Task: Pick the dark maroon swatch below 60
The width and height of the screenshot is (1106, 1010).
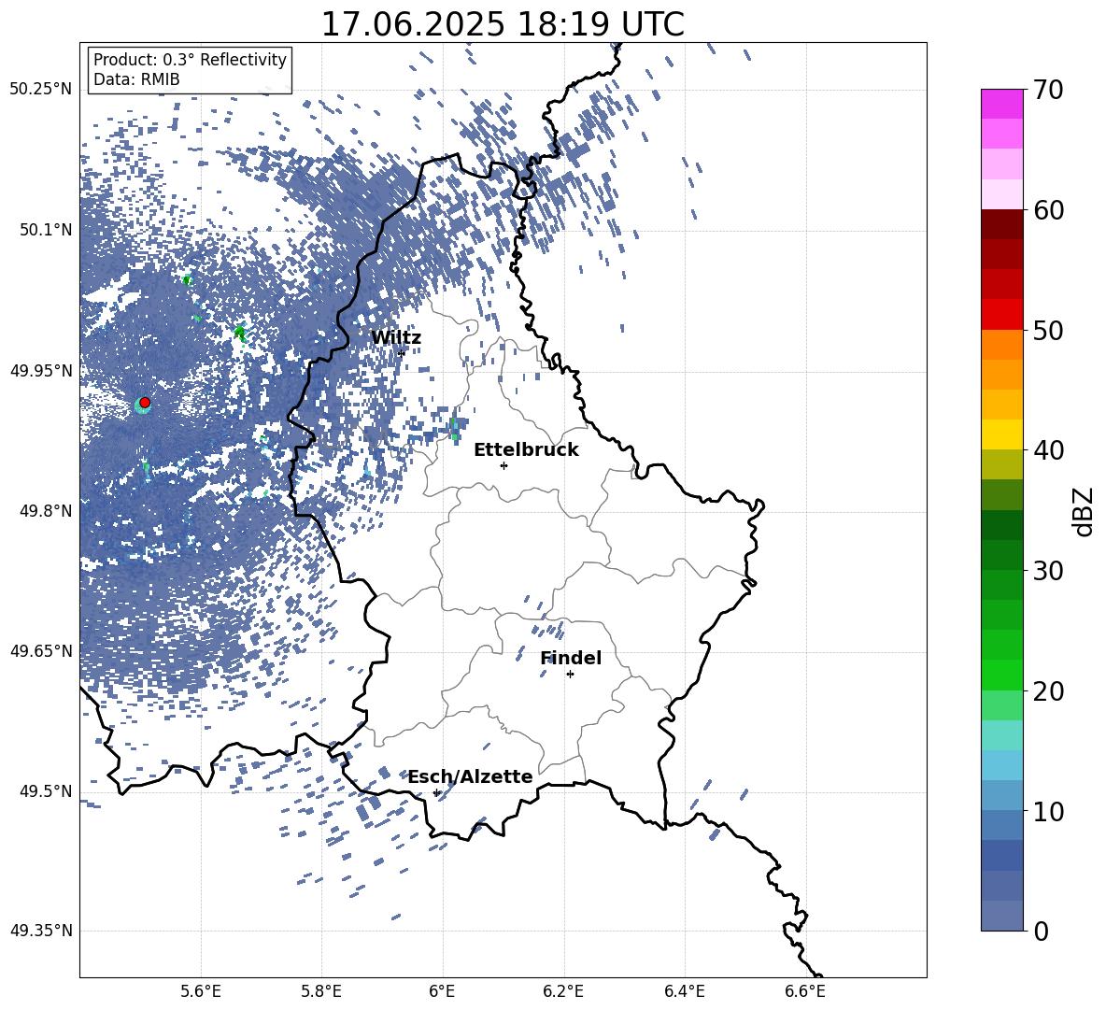Action: click(x=1001, y=224)
